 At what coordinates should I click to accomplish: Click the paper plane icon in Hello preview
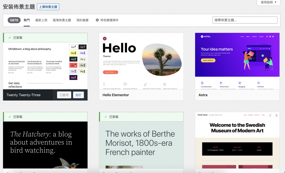pos(145,84)
